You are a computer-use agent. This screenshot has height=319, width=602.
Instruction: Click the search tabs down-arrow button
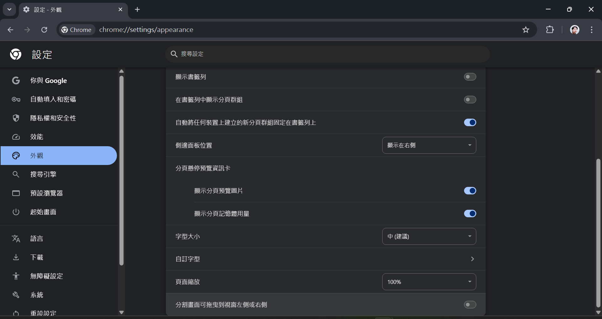(9, 9)
